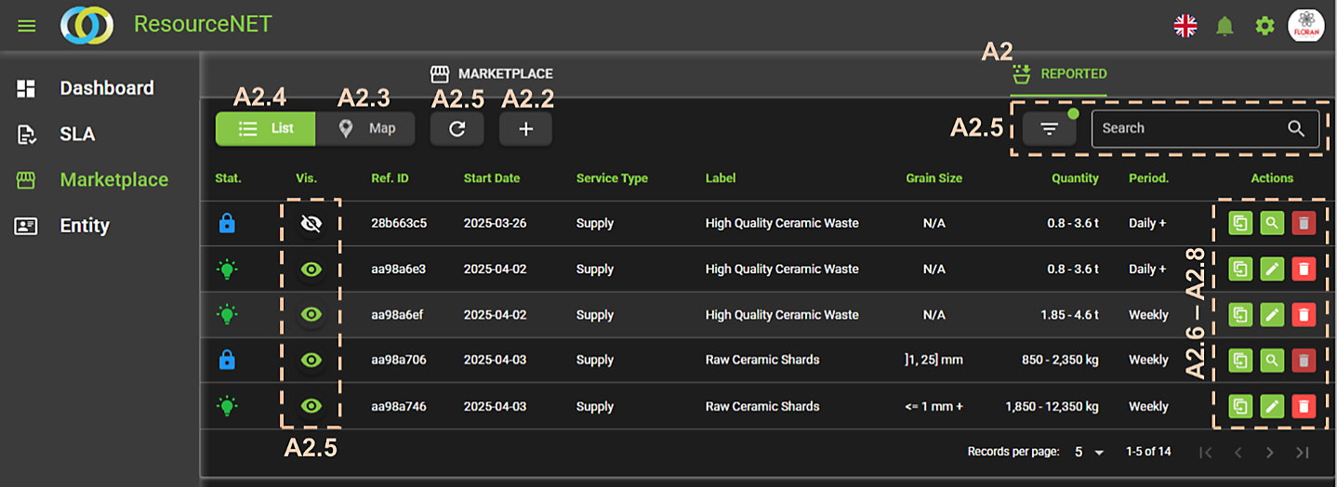Open the settings gear icon
Viewport: 1337px width, 487px height.
[x=1264, y=26]
